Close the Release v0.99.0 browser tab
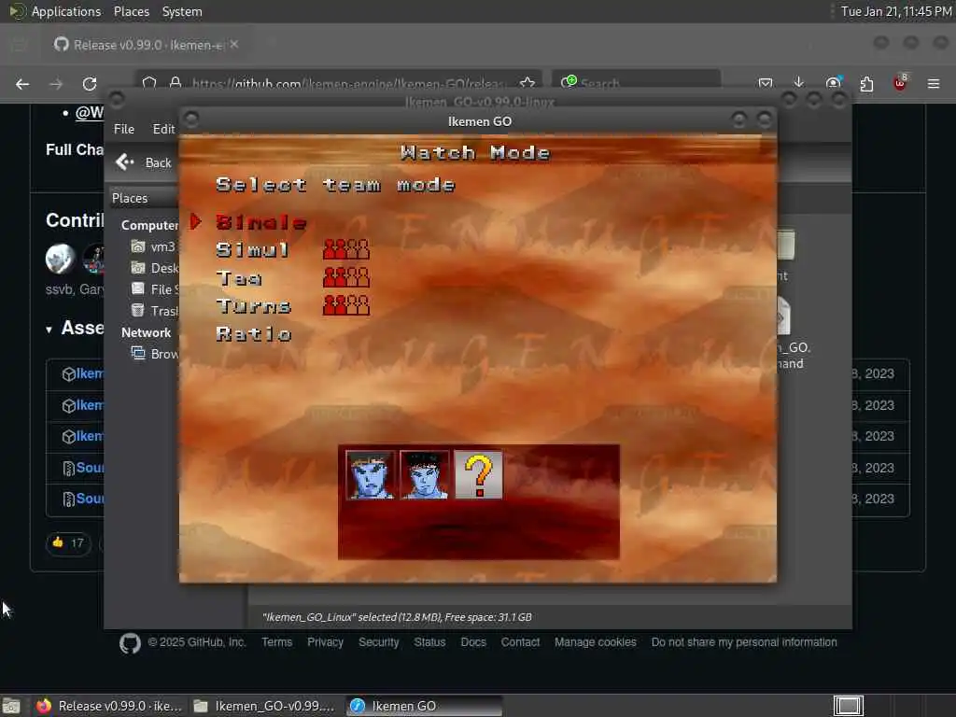Image resolution: width=956 pixels, height=717 pixels. 234,44
